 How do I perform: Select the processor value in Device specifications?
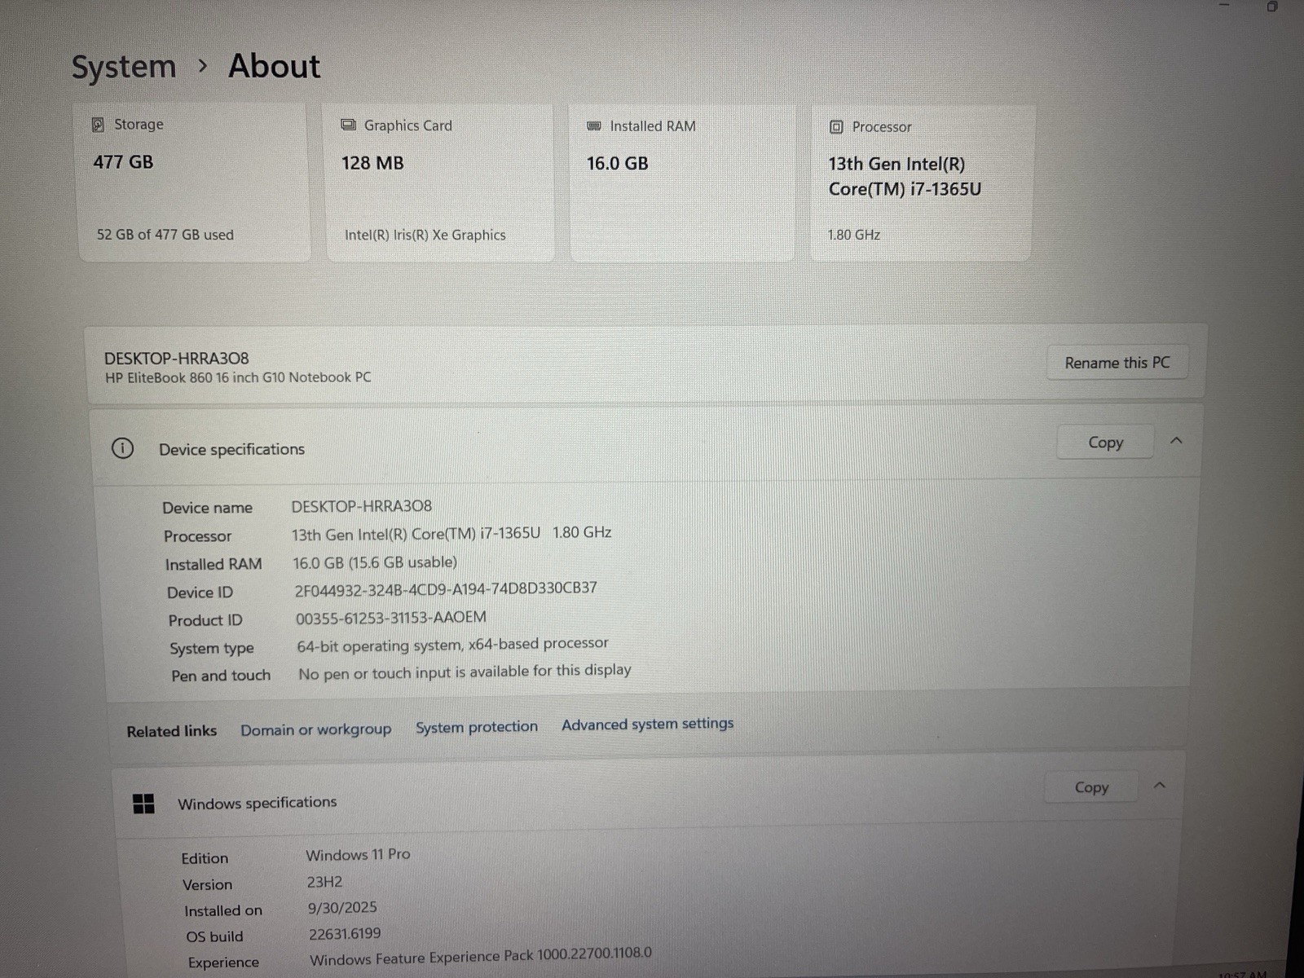click(452, 533)
